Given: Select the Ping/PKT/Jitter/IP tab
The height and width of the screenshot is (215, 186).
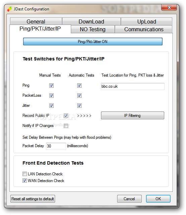Looking at the screenshot, I should click(40, 29).
